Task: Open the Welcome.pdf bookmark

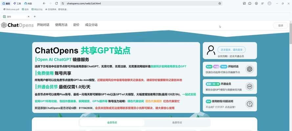Action: 11,9
